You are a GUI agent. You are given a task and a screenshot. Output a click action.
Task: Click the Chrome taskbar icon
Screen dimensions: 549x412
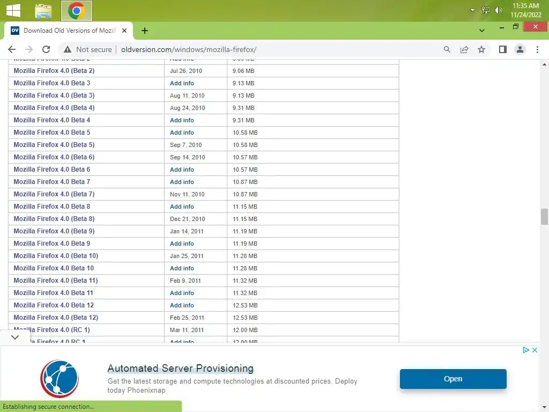76,11
